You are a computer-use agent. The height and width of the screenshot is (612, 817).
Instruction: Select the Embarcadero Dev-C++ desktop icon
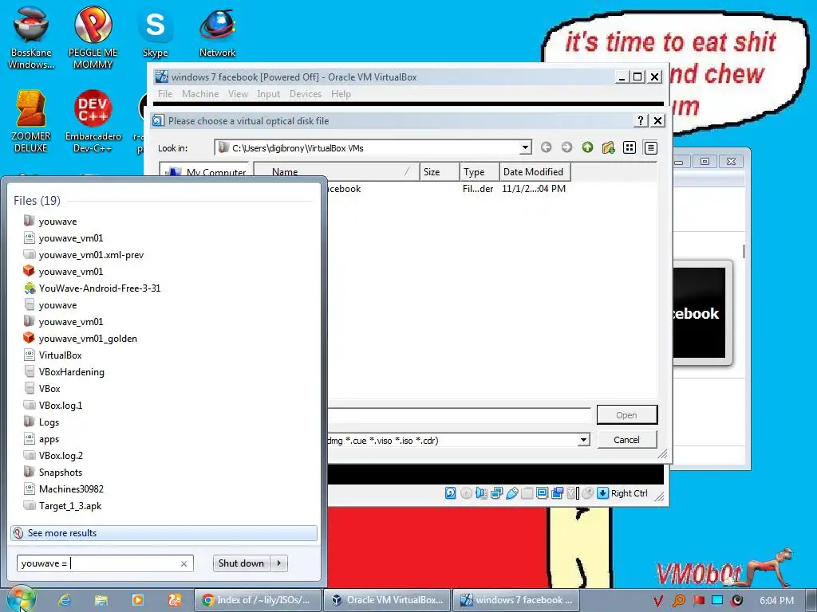[93, 121]
